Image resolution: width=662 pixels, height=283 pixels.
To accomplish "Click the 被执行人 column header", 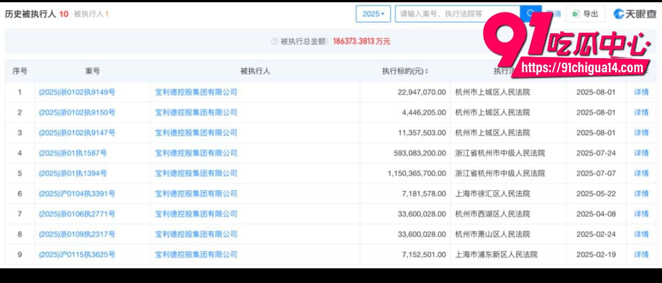I will (x=255, y=71).
